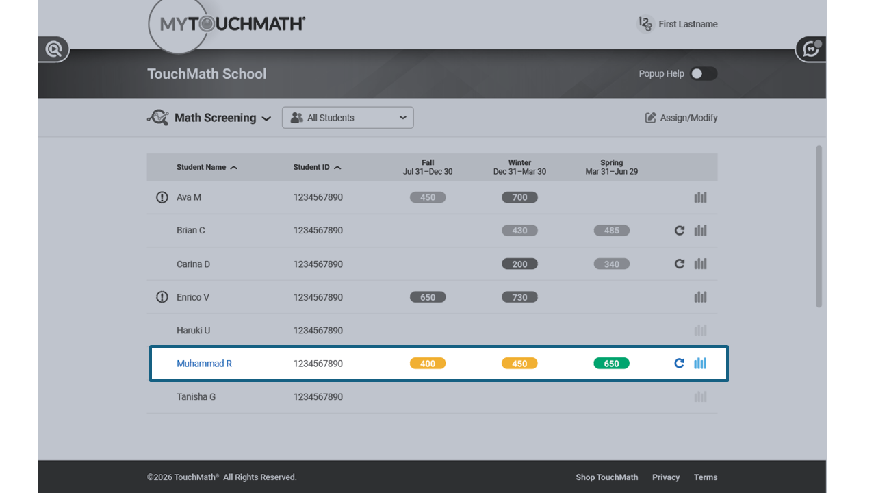Select the student name Haruki U
This screenshot has height=493, width=876.
tap(194, 330)
